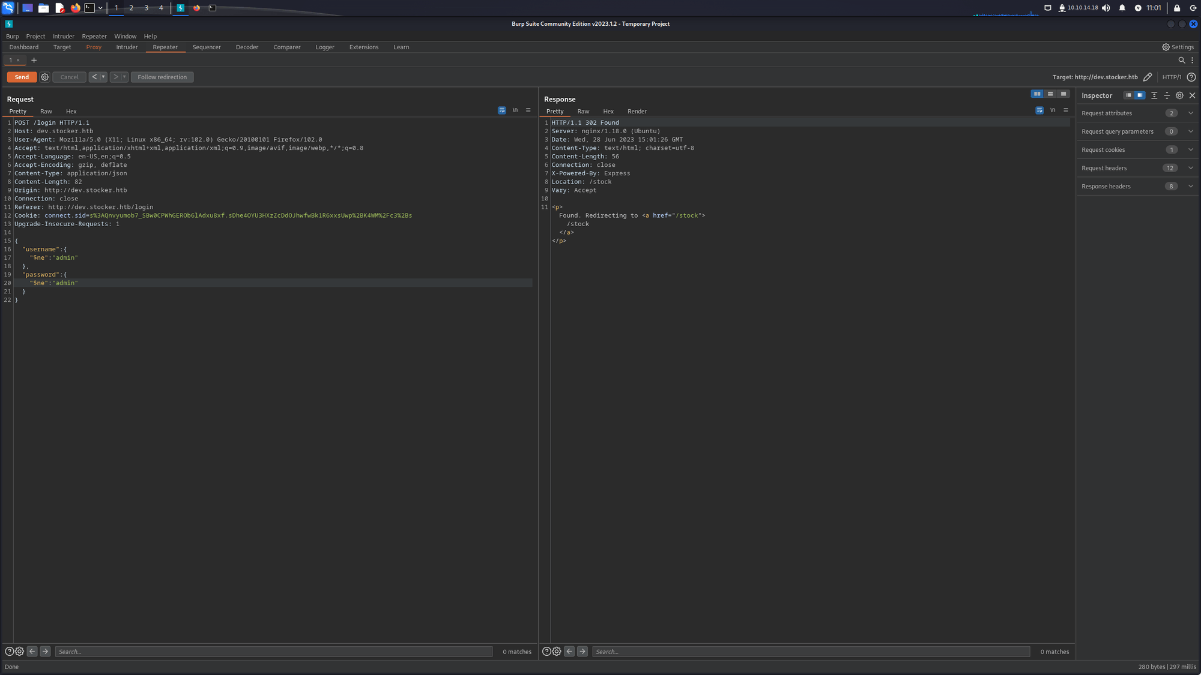This screenshot has height=675, width=1201.
Task: Send the request
Action: (x=22, y=77)
